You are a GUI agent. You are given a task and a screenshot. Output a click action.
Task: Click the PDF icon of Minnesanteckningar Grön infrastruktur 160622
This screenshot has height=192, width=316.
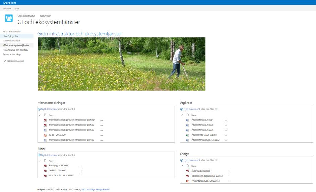[45, 125]
